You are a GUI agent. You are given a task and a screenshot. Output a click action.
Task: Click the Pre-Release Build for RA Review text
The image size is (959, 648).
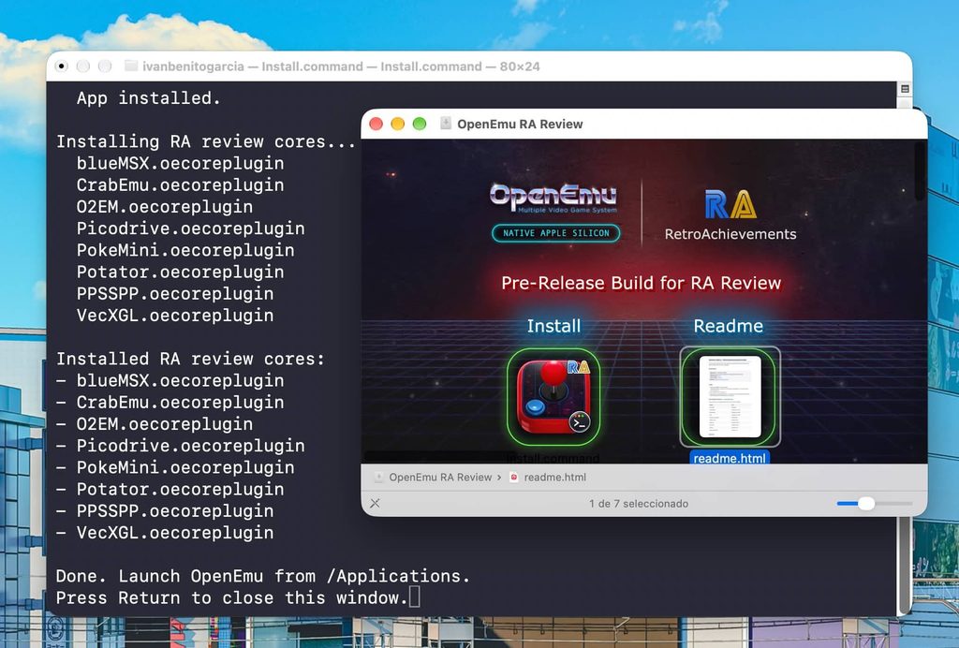(x=641, y=283)
